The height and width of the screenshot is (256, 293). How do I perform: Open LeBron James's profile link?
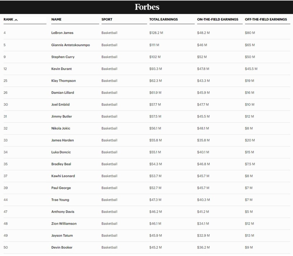point(62,33)
